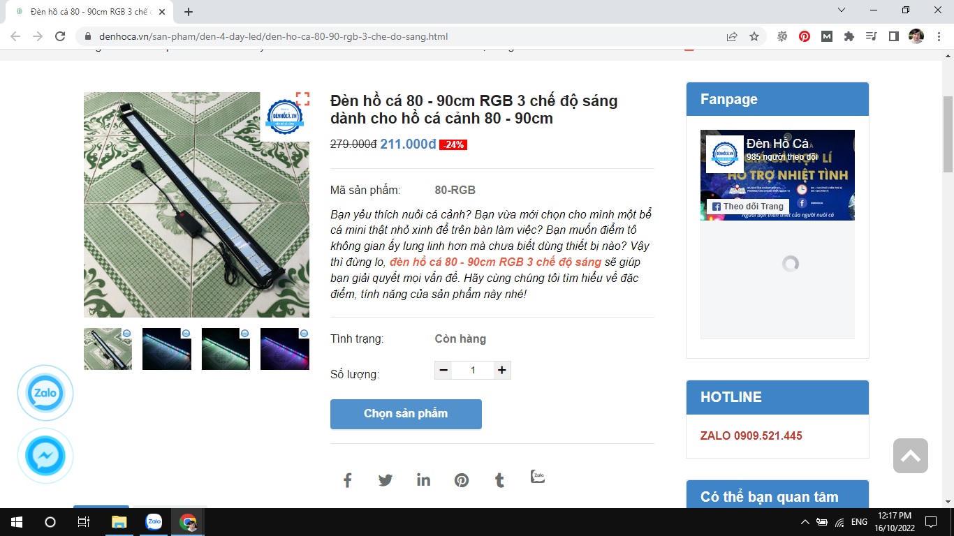Image resolution: width=954 pixels, height=536 pixels.
Task: Click the Theo dõi Trang button
Action: tap(747, 207)
